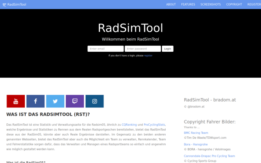
Task: Go to the FEATURES section
Action: (x=188, y=4)
